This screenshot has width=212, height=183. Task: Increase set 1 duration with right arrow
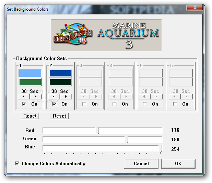click(x=36, y=97)
